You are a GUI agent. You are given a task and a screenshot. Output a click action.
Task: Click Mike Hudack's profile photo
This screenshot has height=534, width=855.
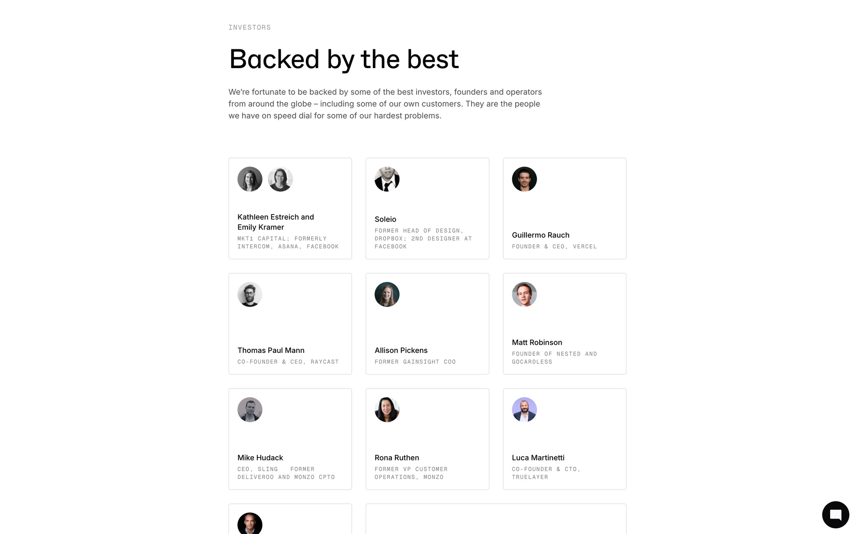[250, 410]
